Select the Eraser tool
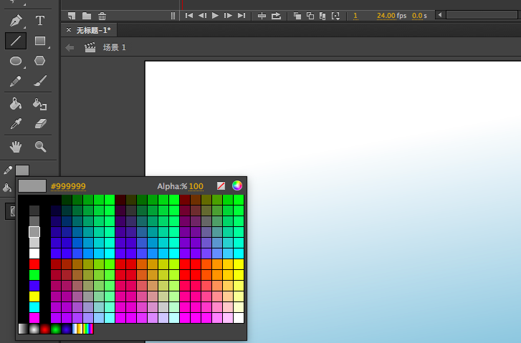This screenshot has height=343, width=521. point(40,124)
